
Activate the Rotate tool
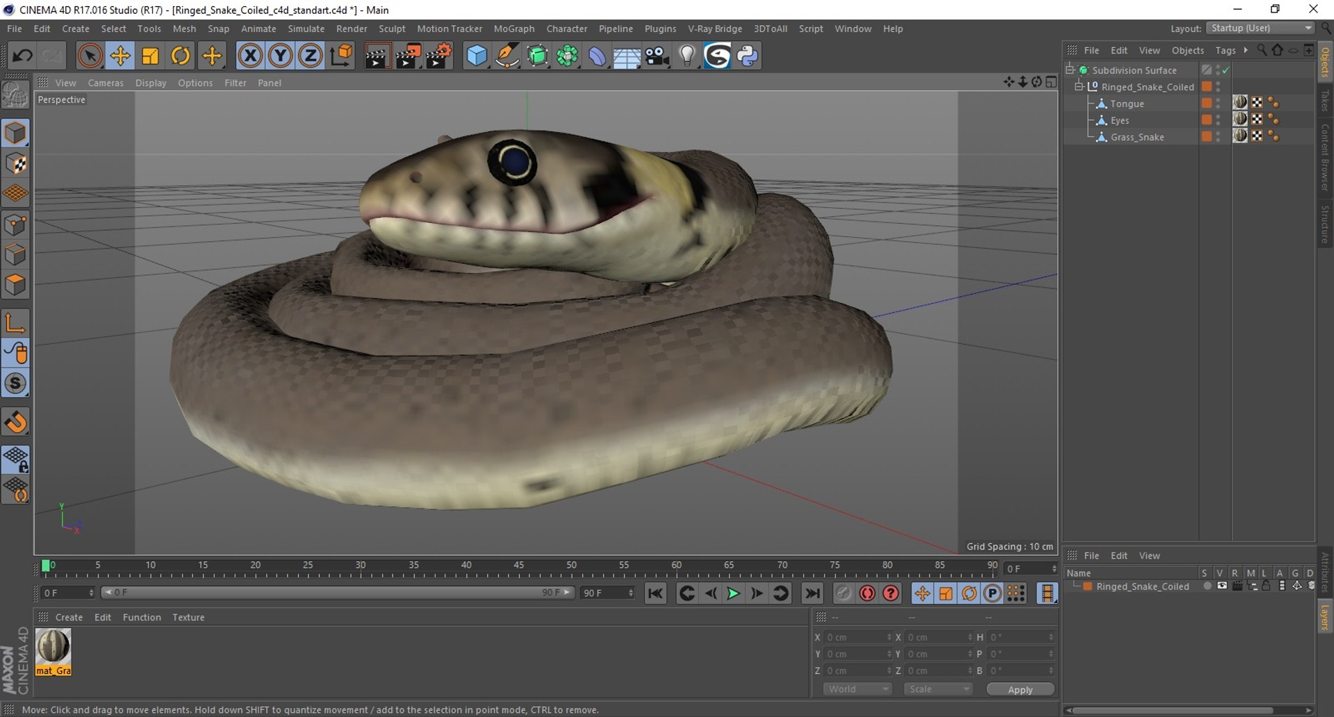(x=181, y=56)
